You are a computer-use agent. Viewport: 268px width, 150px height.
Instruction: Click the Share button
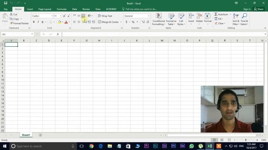click(259, 9)
